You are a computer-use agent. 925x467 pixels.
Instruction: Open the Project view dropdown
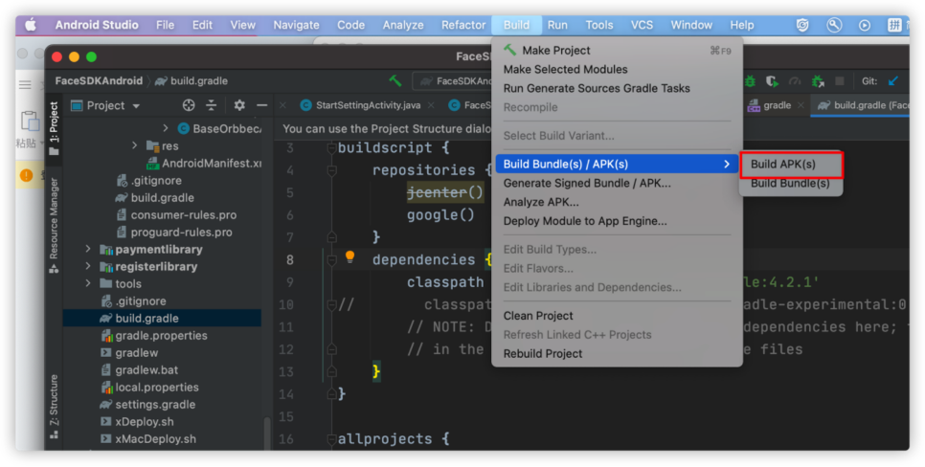(114, 105)
